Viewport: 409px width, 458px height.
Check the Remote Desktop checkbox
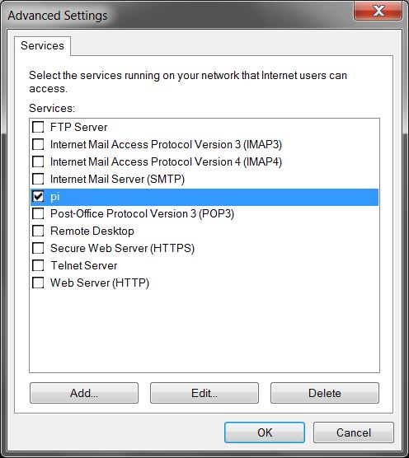38,231
